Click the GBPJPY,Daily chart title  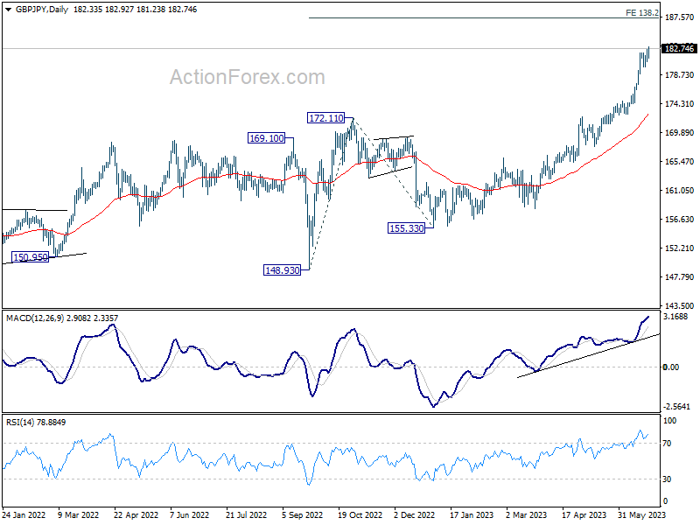[33, 7]
